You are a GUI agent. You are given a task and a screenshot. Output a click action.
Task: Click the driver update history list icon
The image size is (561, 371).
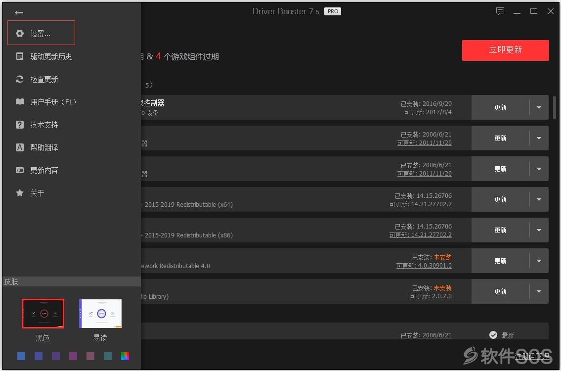pos(20,56)
